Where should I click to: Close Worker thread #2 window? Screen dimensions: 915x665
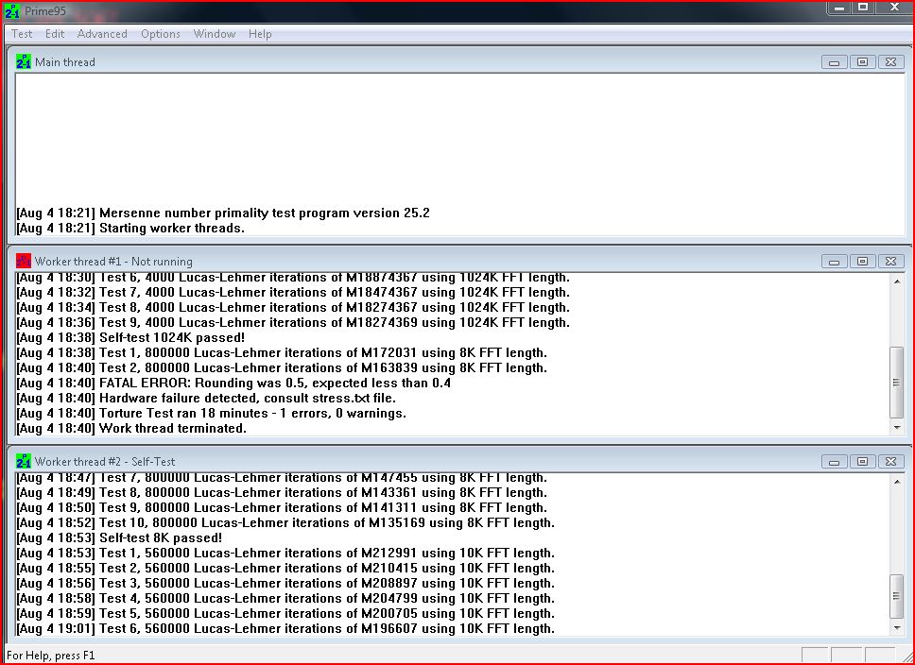click(x=890, y=461)
